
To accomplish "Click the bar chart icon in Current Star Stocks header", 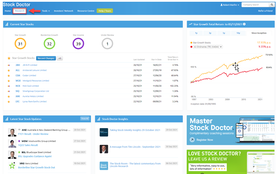I will point(7,24).
